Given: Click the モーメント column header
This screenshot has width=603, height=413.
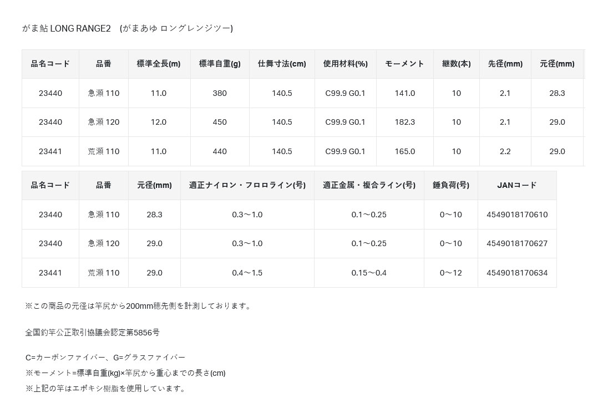Looking at the screenshot, I should click(x=404, y=64).
